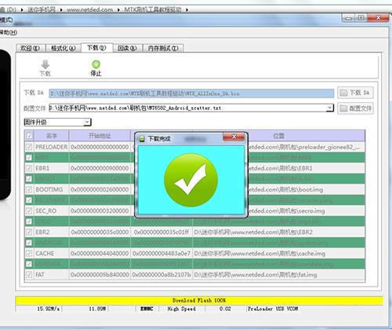Click the download DA path field
Viewport: 392px width, 329px height.
click(191, 93)
